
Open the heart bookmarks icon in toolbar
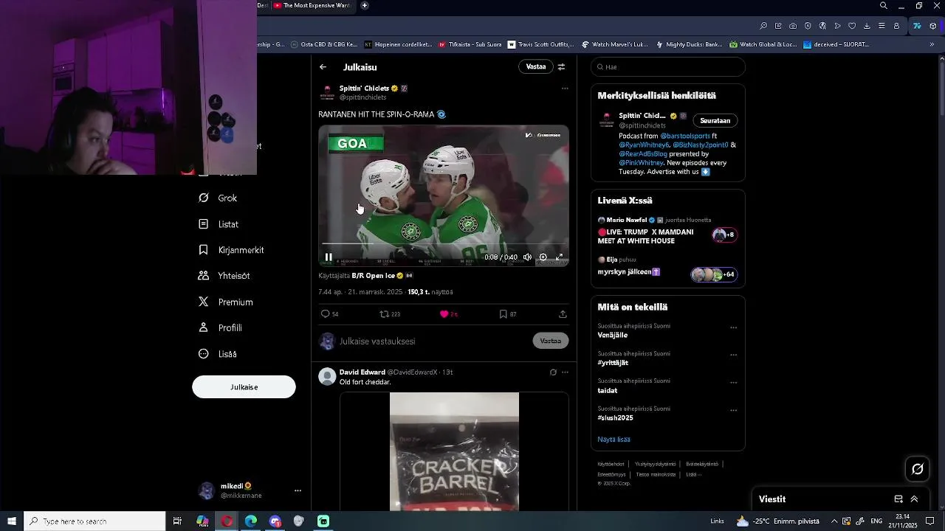pos(852,26)
